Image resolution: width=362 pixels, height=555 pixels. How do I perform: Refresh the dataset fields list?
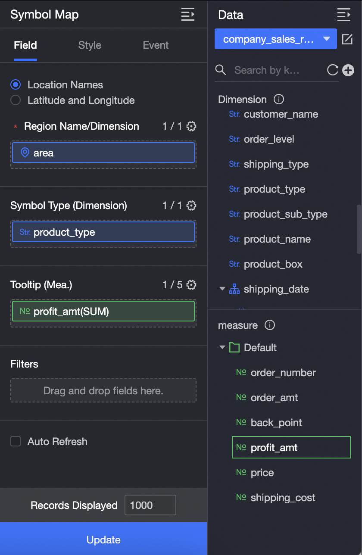point(332,70)
